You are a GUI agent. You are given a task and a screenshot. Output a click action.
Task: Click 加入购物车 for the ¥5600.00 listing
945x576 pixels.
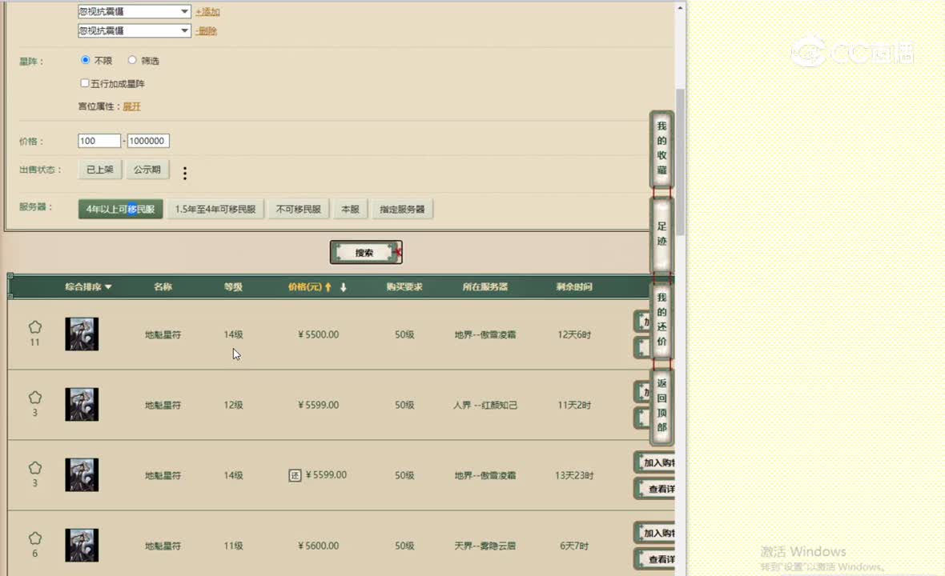[x=654, y=534]
